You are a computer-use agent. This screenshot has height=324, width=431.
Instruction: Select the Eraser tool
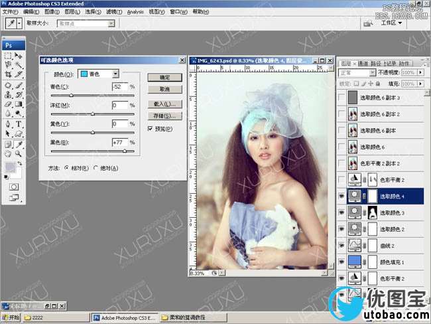pos(8,104)
